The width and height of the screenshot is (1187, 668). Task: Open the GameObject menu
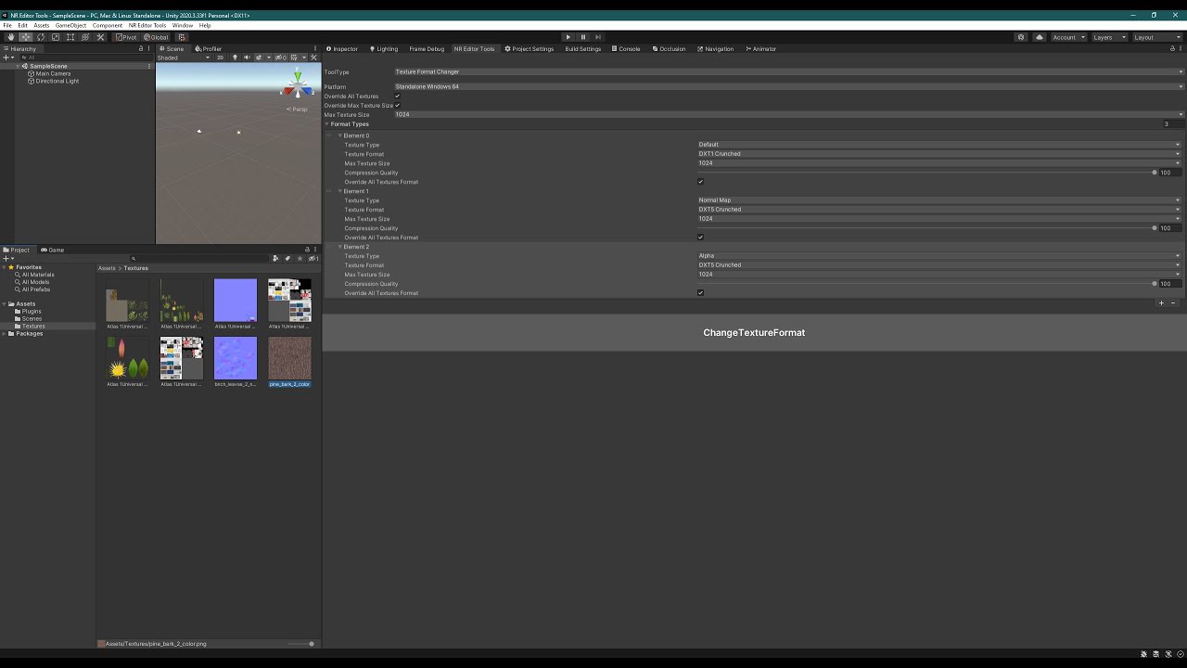pyautogui.click(x=70, y=25)
